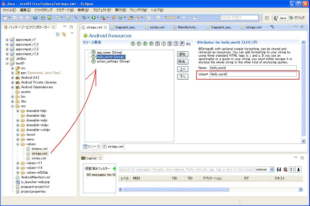This screenshot has width=310, height=206.
Task: Expand the JetBoy project node
Action: 7,59
